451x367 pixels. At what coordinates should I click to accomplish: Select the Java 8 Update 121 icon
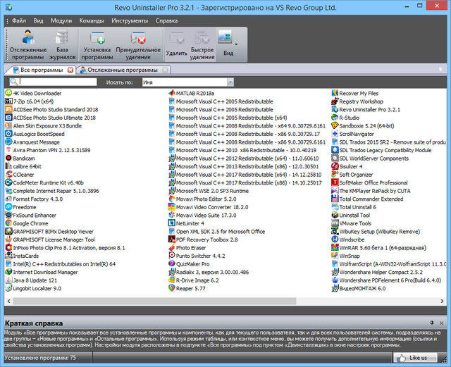pyautogui.click(x=8, y=280)
